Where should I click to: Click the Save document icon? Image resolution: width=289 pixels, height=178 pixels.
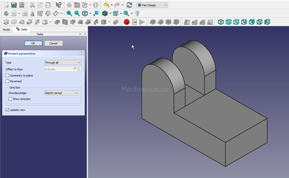22,5
